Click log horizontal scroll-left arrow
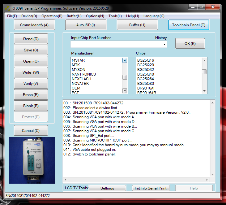Image resolution: width=226 pixels, height=205 pixels. pos(66,180)
